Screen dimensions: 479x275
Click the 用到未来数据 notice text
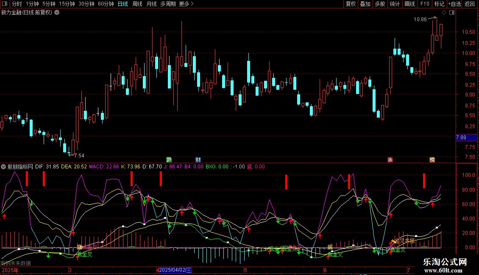[x=16, y=263]
